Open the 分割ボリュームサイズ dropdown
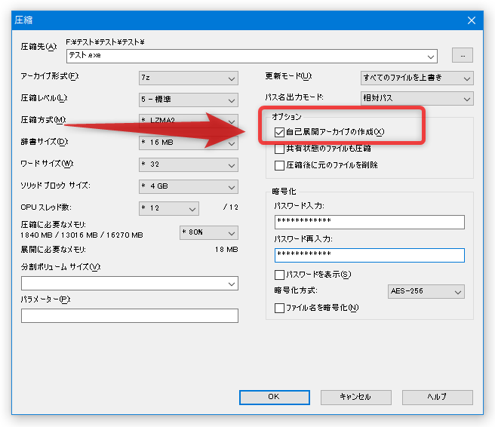The width and height of the screenshot is (495, 427). pos(130,284)
